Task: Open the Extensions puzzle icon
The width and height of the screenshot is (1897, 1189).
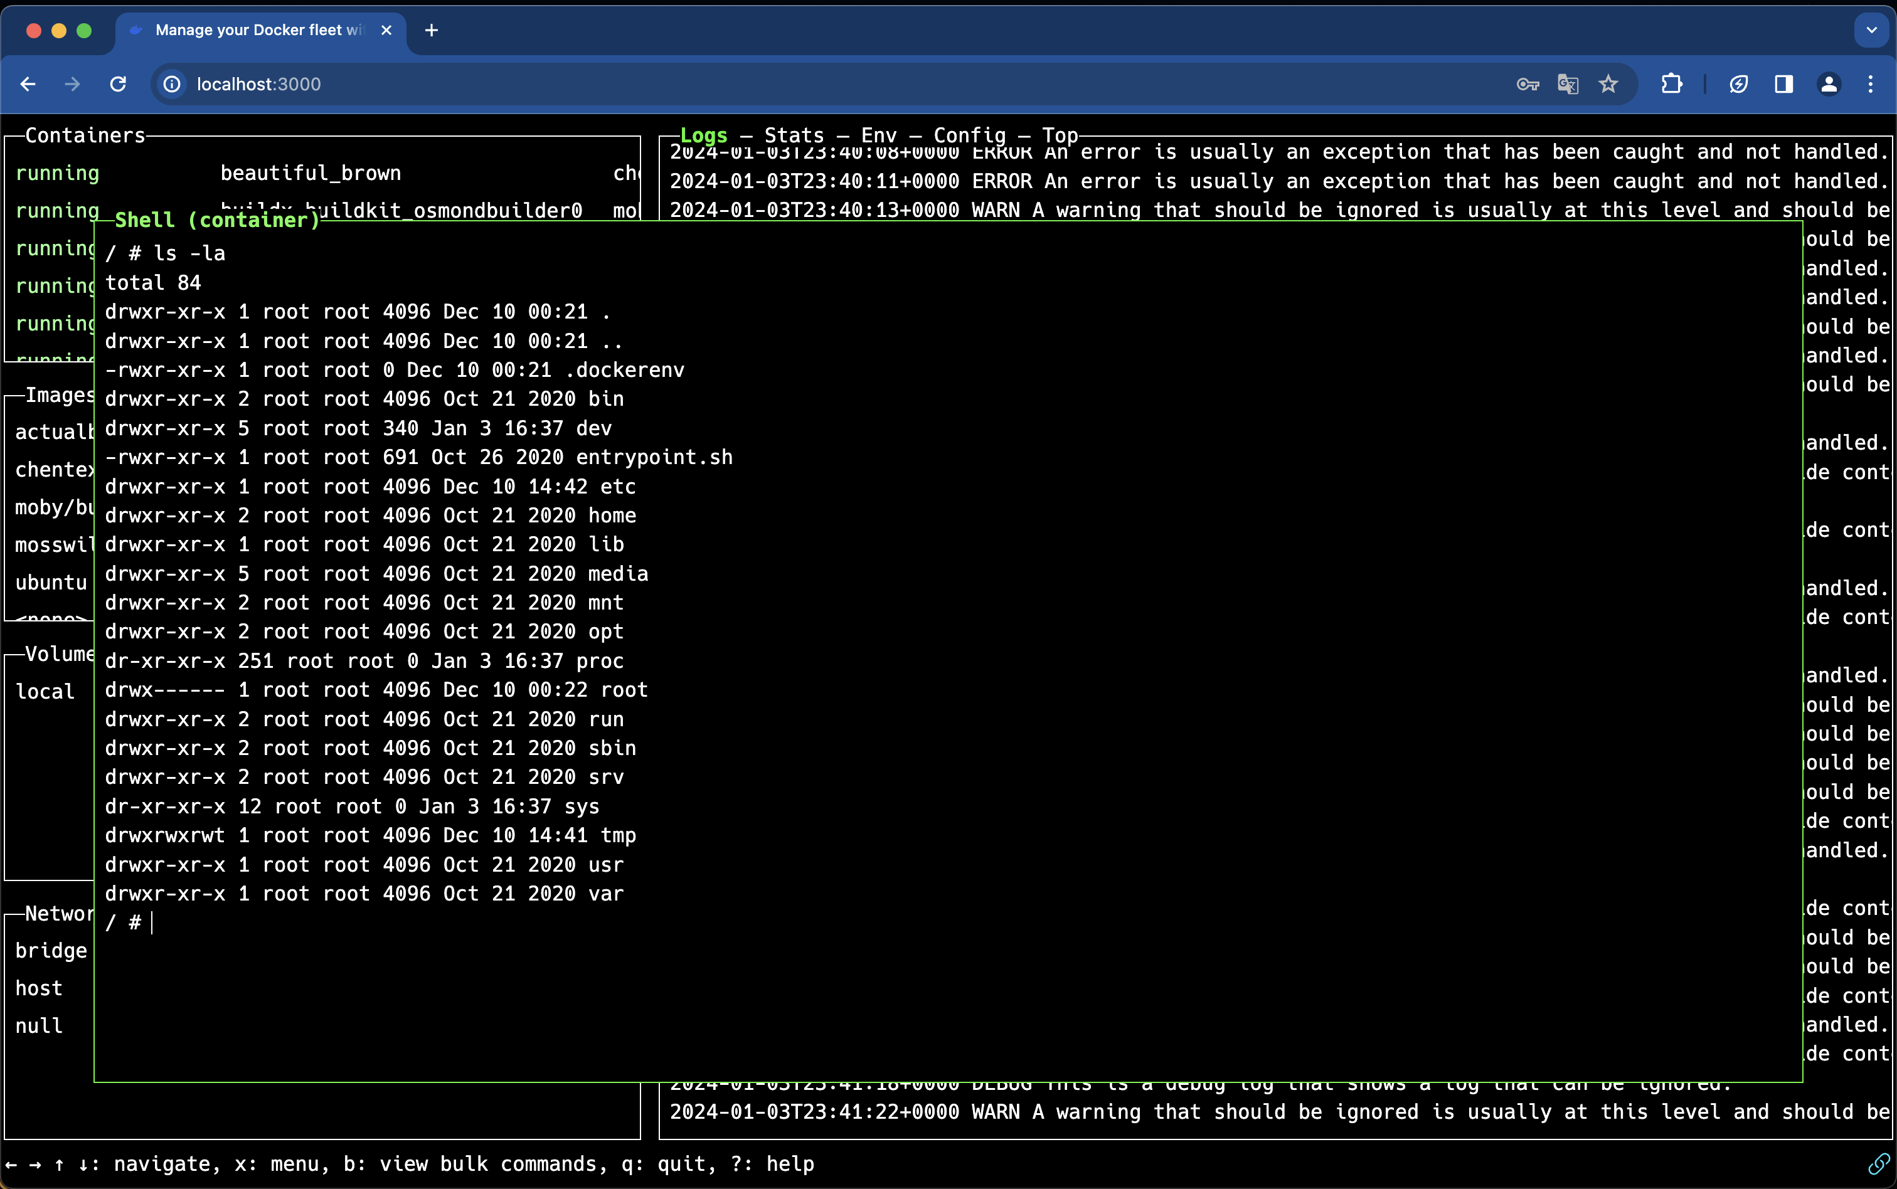Action: 1671,84
